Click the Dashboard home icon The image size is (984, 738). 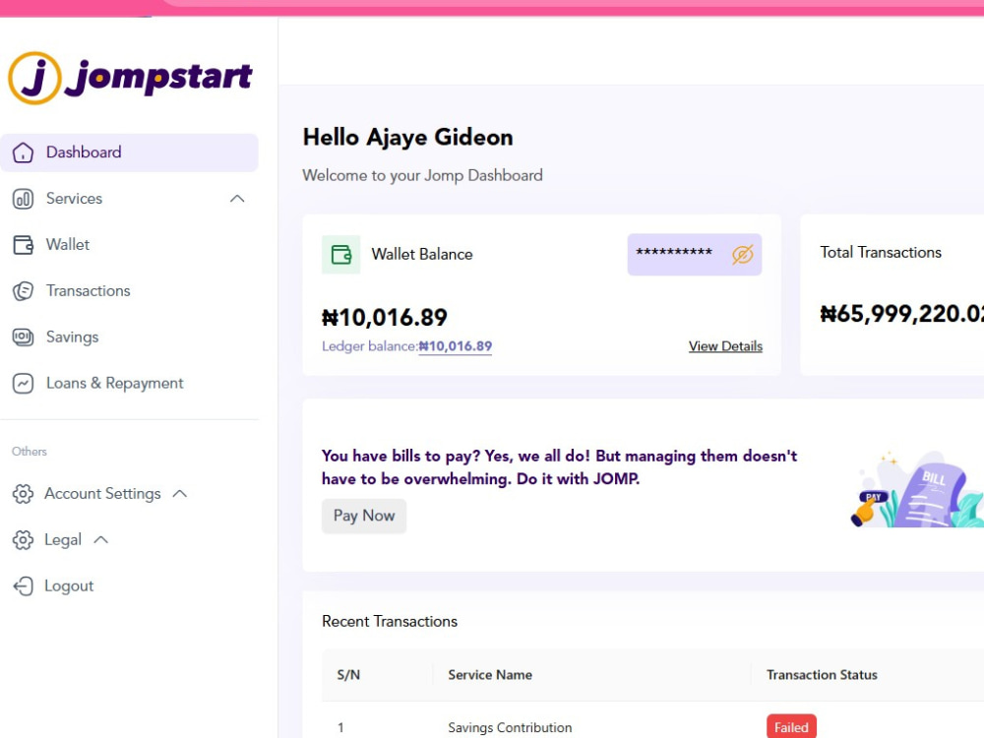[x=24, y=153]
